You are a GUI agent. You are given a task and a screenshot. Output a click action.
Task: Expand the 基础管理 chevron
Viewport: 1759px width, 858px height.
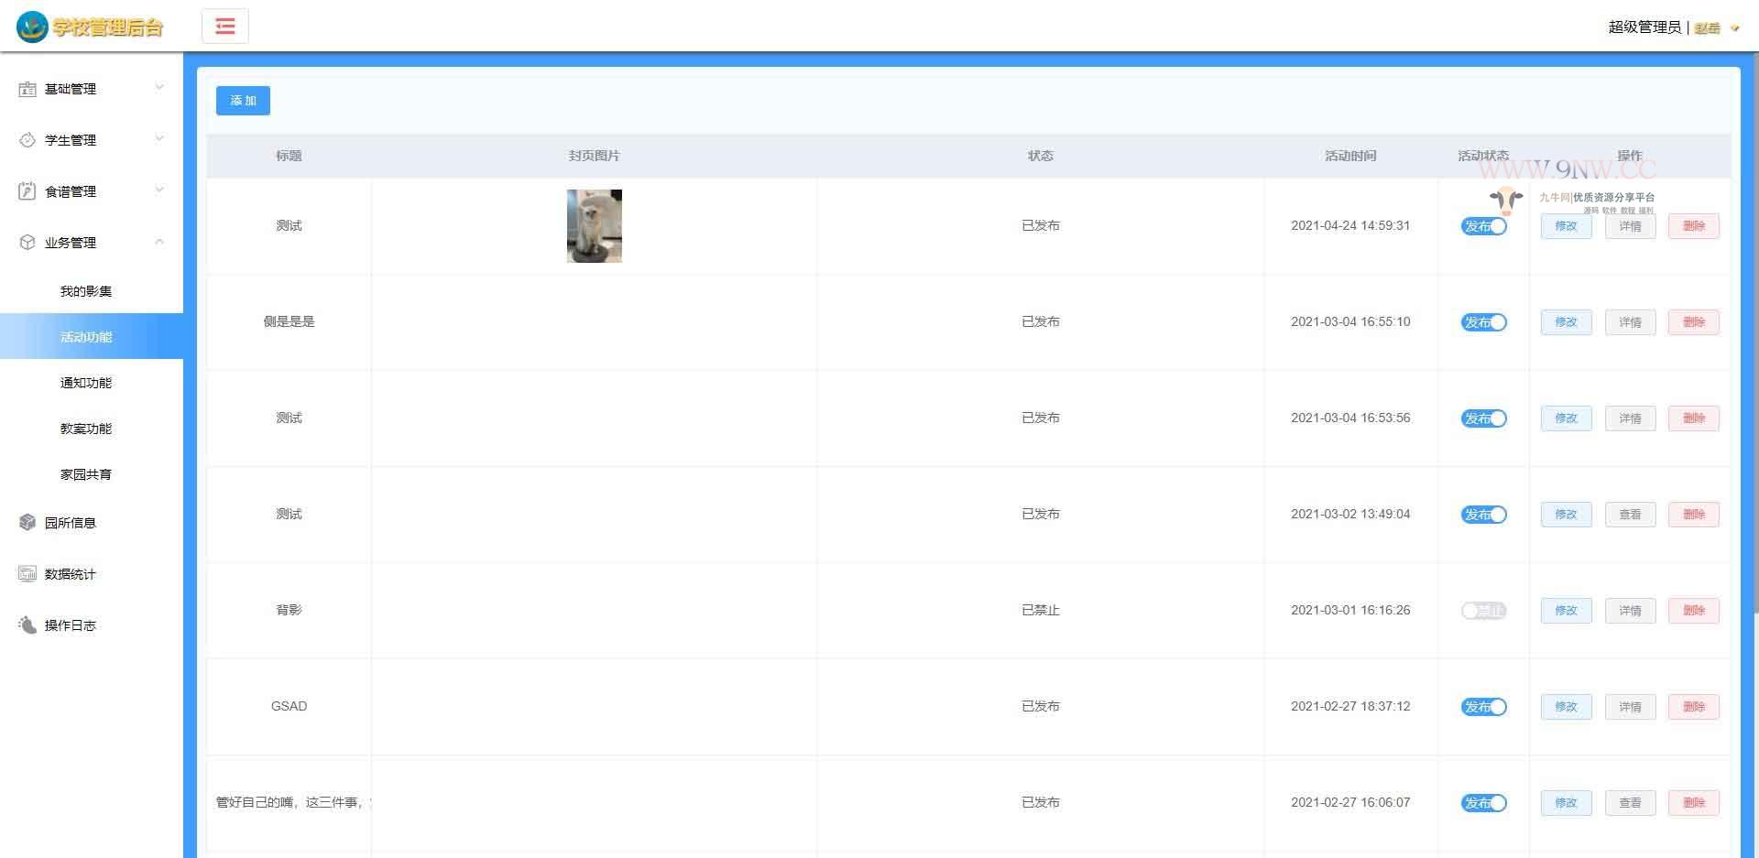pos(159,88)
